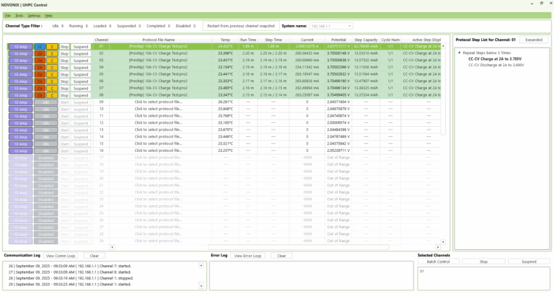The width and height of the screenshot is (554, 296).
Task: Toggle the Idle channel type filter
Action: point(56,26)
